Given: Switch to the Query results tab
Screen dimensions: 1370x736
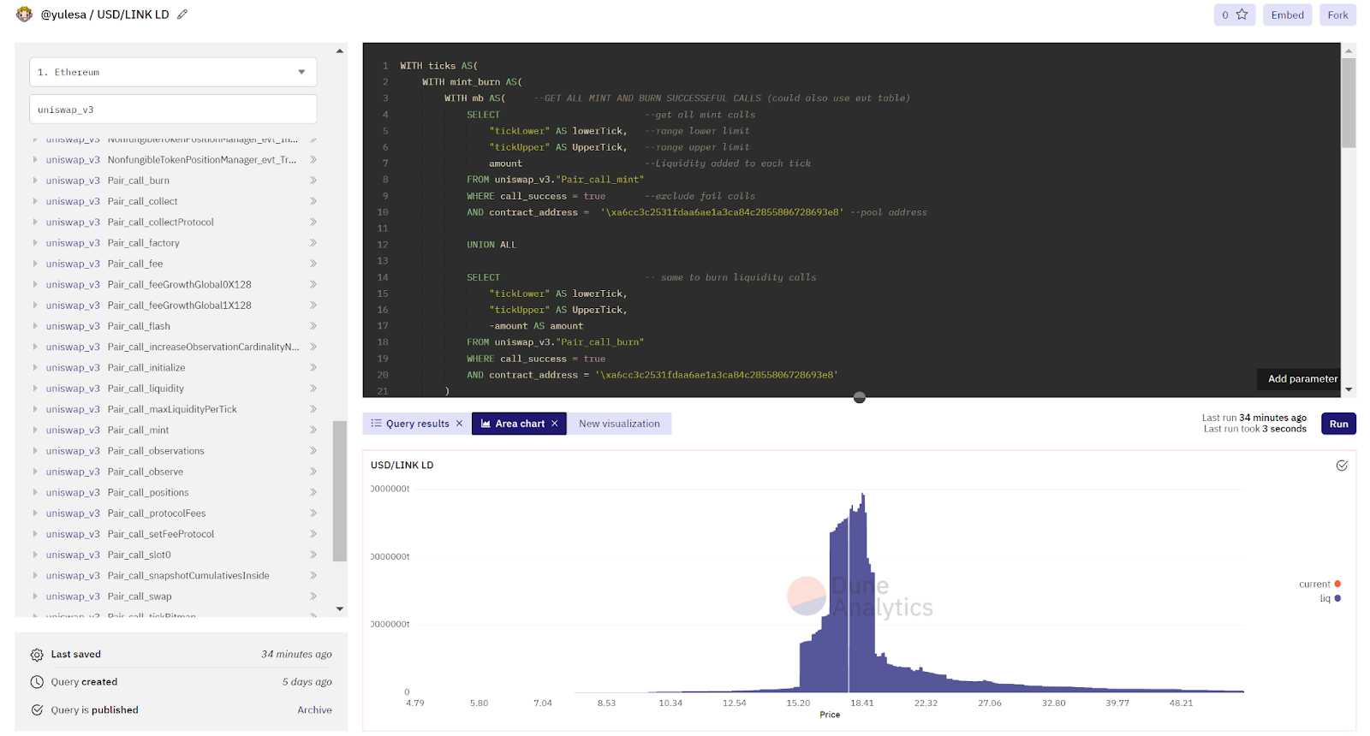Looking at the screenshot, I should click(x=417, y=424).
